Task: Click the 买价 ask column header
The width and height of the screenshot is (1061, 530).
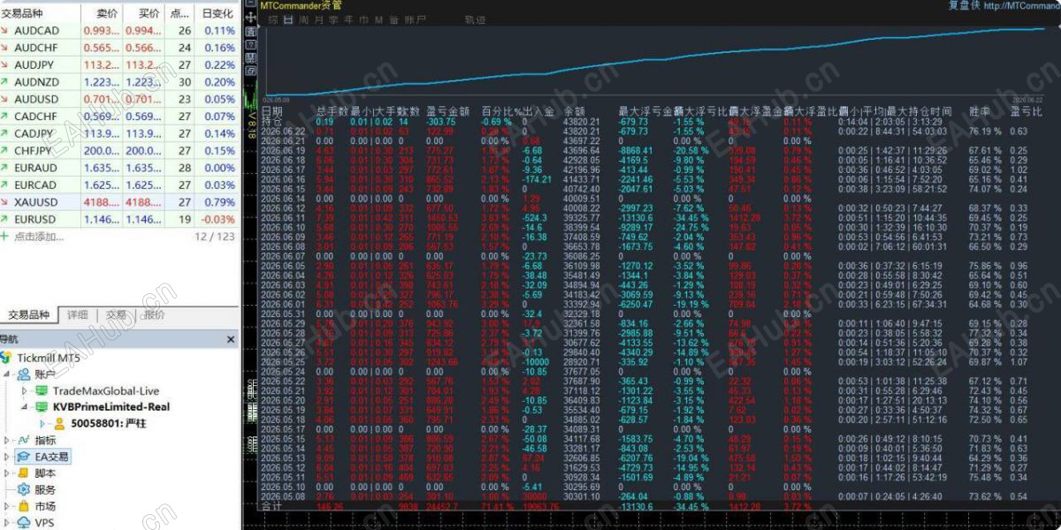Action: [143, 13]
